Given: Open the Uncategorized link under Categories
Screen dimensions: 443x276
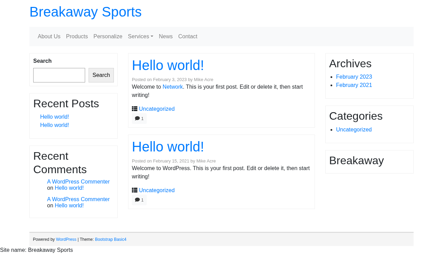Looking at the screenshot, I should tap(354, 130).
